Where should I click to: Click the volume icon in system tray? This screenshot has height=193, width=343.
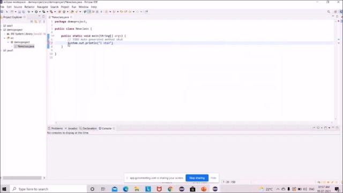[305, 189]
